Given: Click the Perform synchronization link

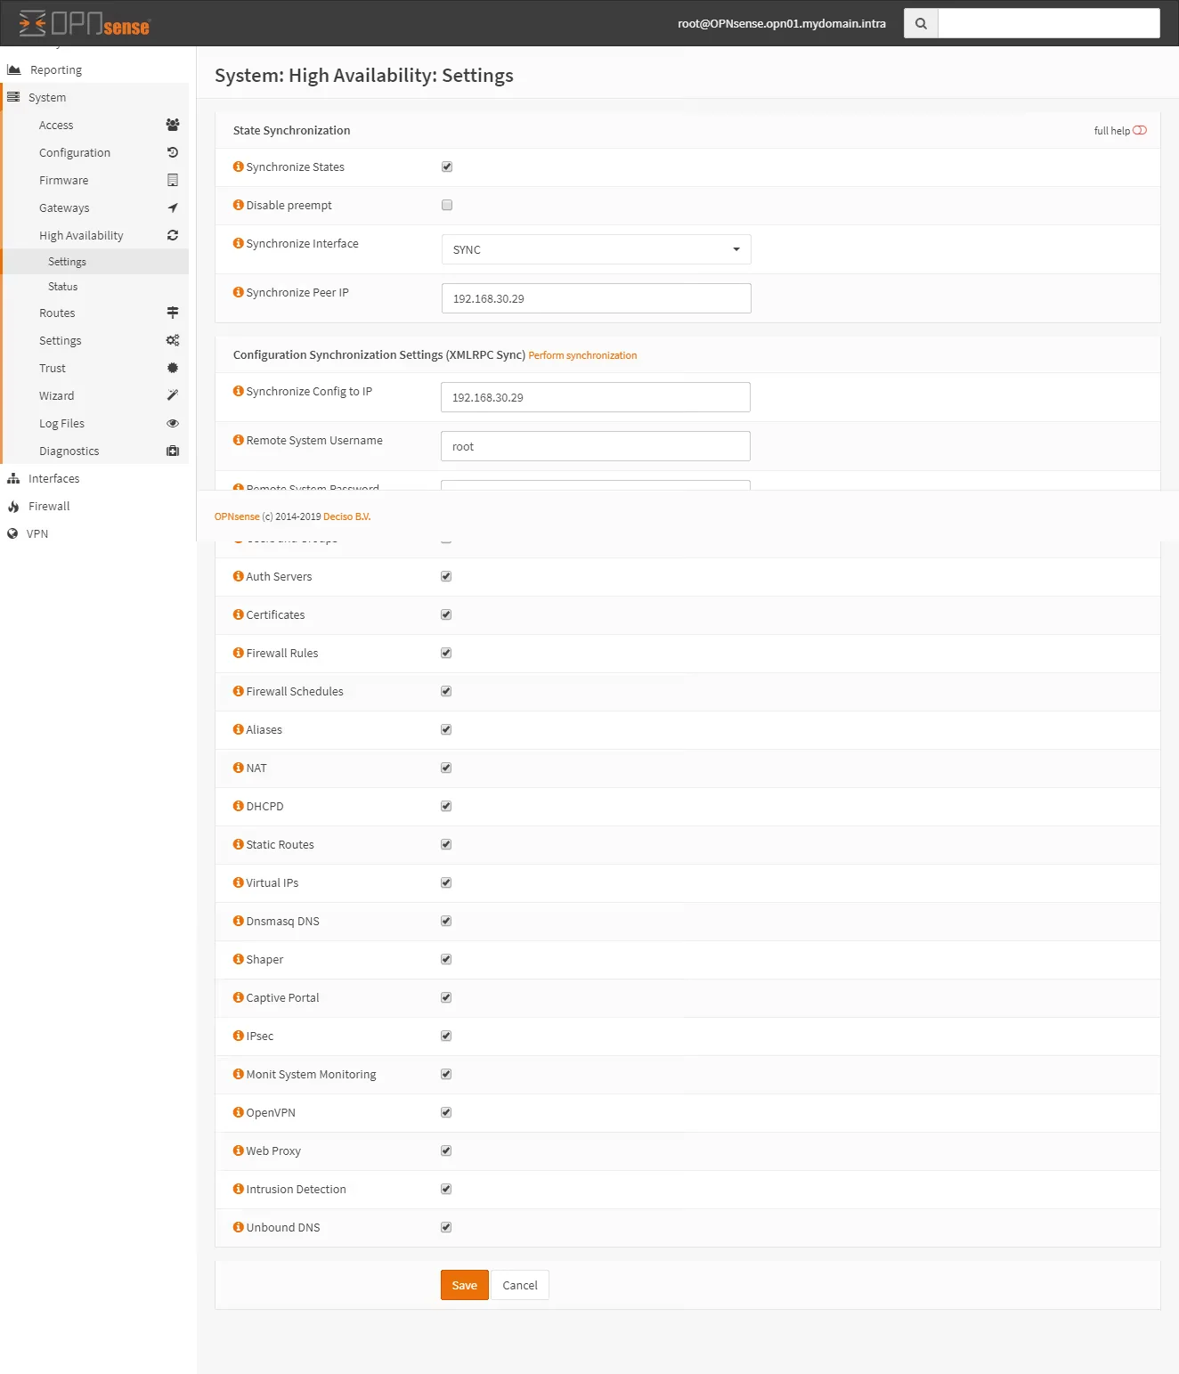Looking at the screenshot, I should click(x=582, y=354).
